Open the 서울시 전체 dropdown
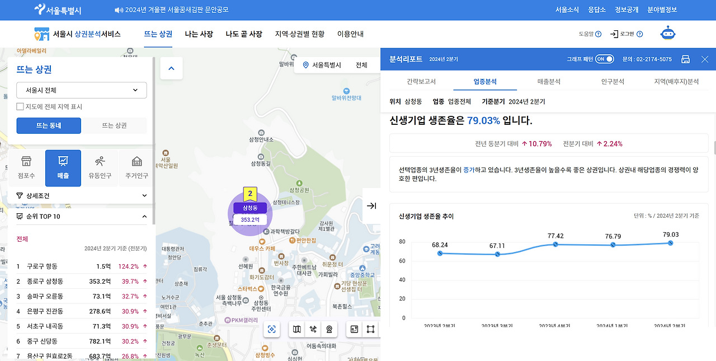 [x=82, y=90]
